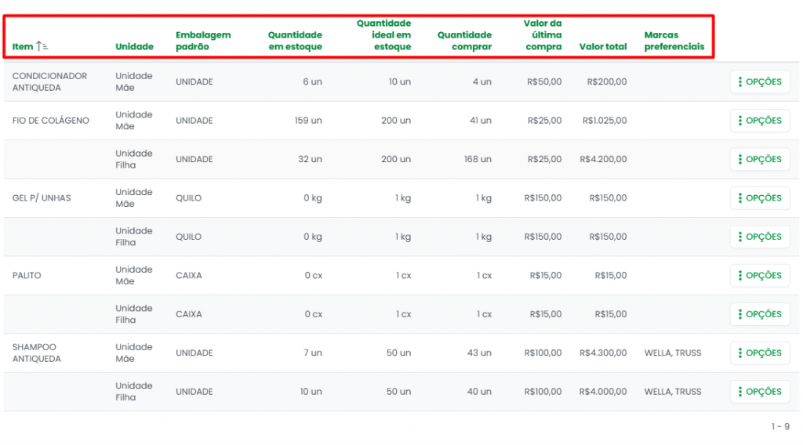
Task: Sort by the Unidade column header
Action: pos(134,46)
